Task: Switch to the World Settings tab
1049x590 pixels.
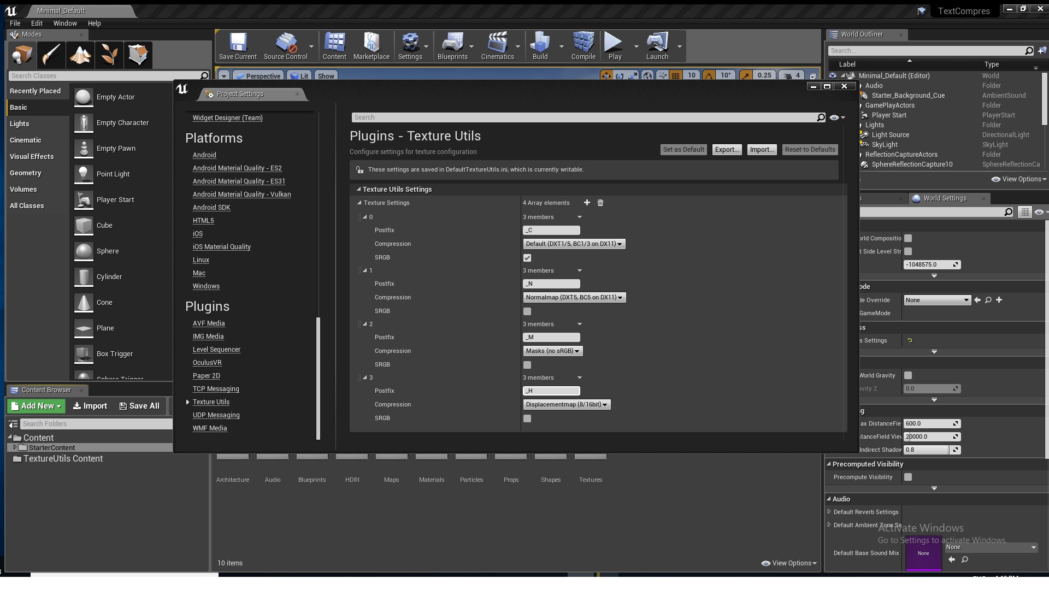Action: tap(946, 198)
